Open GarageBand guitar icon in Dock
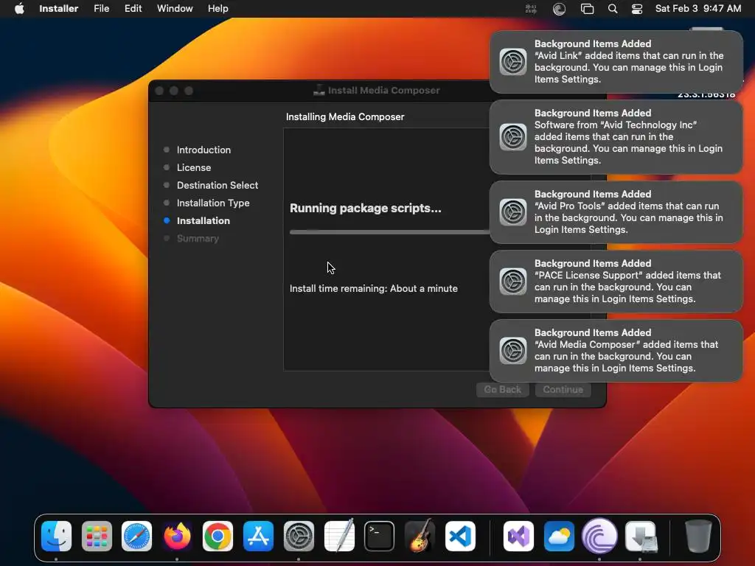Image resolution: width=755 pixels, height=566 pixels. tap(420, 536)
